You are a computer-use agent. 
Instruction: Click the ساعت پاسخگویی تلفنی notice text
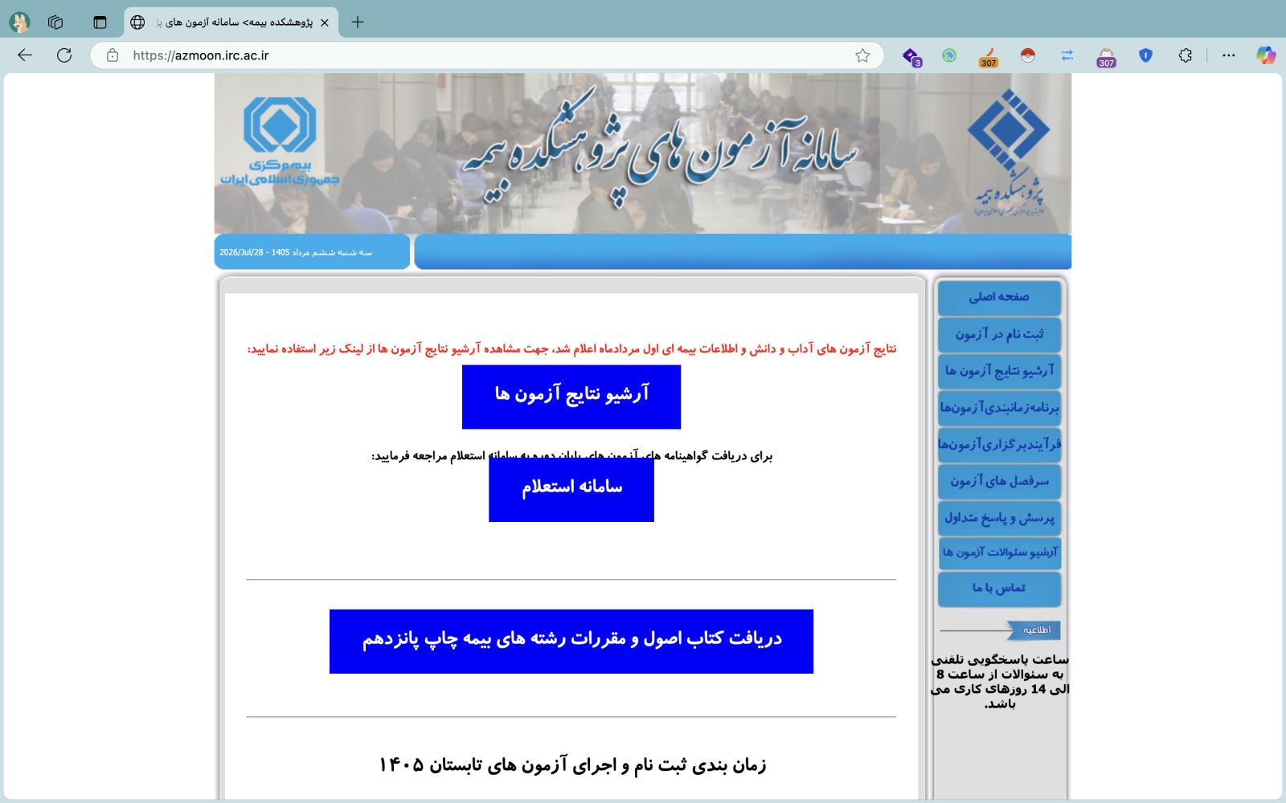pos(1000,681)
